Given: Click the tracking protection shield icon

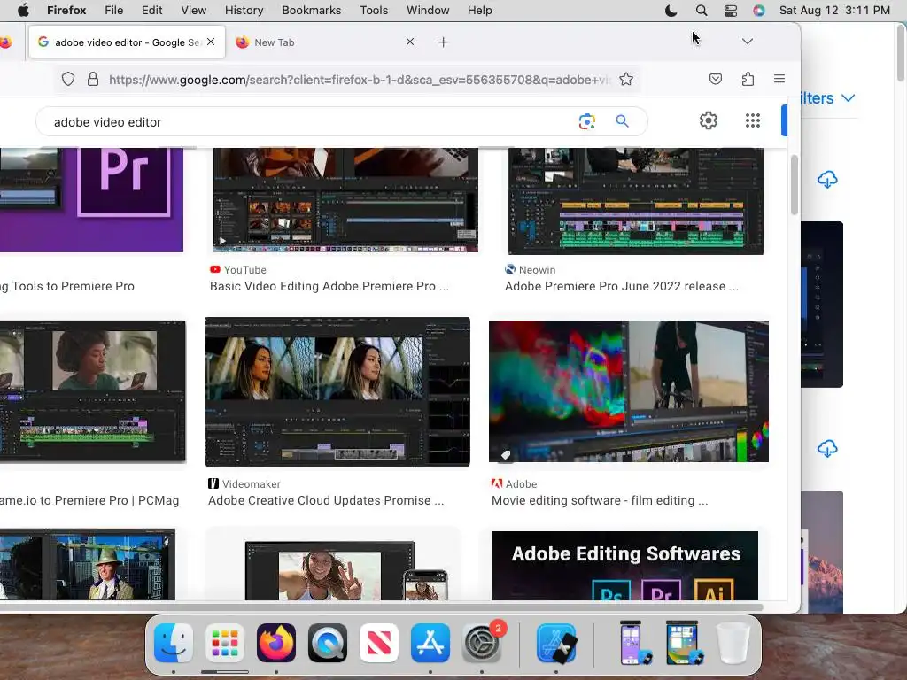Looking at the screenshot, I should [x=68, y=79].
